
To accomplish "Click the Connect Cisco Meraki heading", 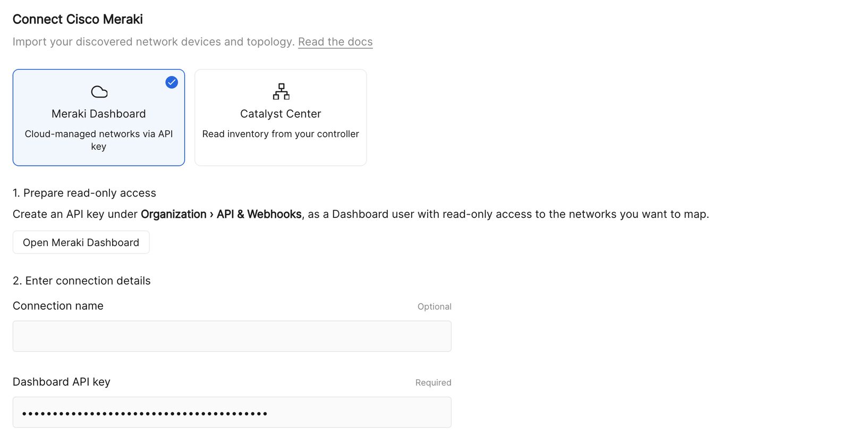I will [x=78, y=19].
